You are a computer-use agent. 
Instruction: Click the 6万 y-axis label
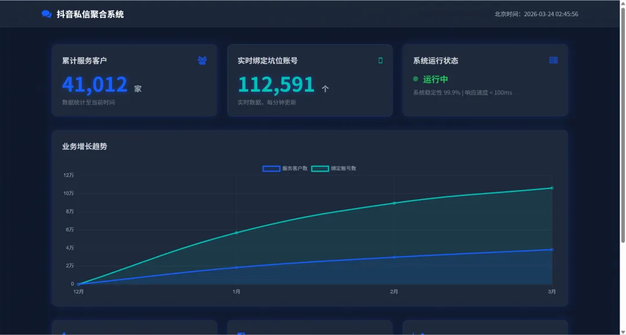(x=70, y=230)
